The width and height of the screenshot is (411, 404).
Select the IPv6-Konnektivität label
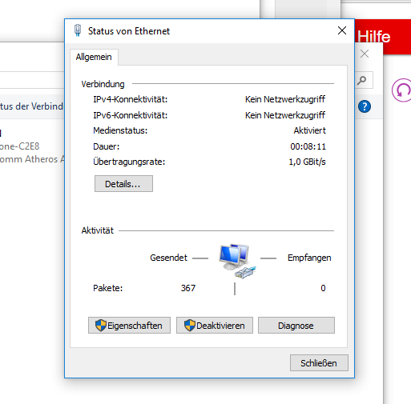point(131,115)
